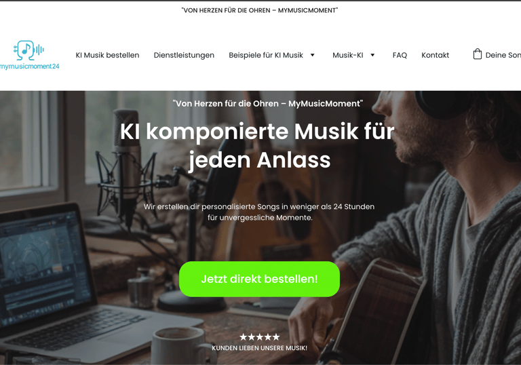
Task: Click the green Jetzt direkt bestellen button
Action: click(259, 279)
